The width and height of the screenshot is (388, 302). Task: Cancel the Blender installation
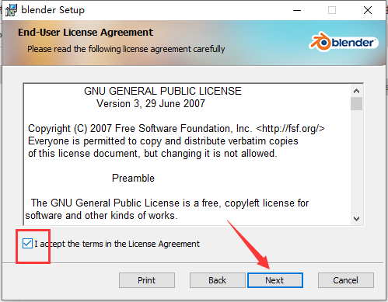[x=346, y=280]
